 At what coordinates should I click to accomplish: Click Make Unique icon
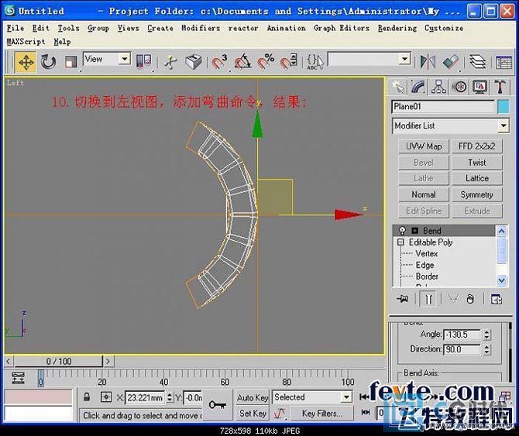click(452, 299)
